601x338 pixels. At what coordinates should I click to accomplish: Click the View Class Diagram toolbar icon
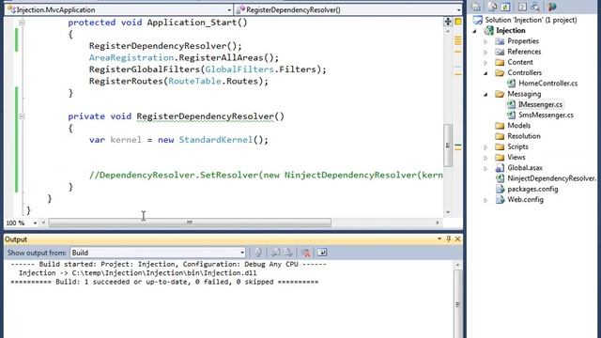pyautogui.click(x=535, y=7)
